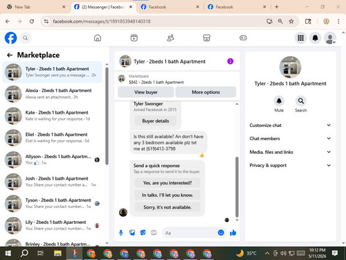Open the Gaming controller icon
The width and height of the screenshot is (346, 260).
[243, 38]
